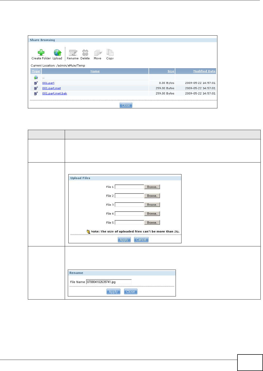Click the '..' parent directory entry
Image resolution: width=263 pixels, height=371 pixels.
[x=43, y=77]
